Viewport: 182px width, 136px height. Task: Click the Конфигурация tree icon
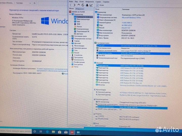click(73, 62)
